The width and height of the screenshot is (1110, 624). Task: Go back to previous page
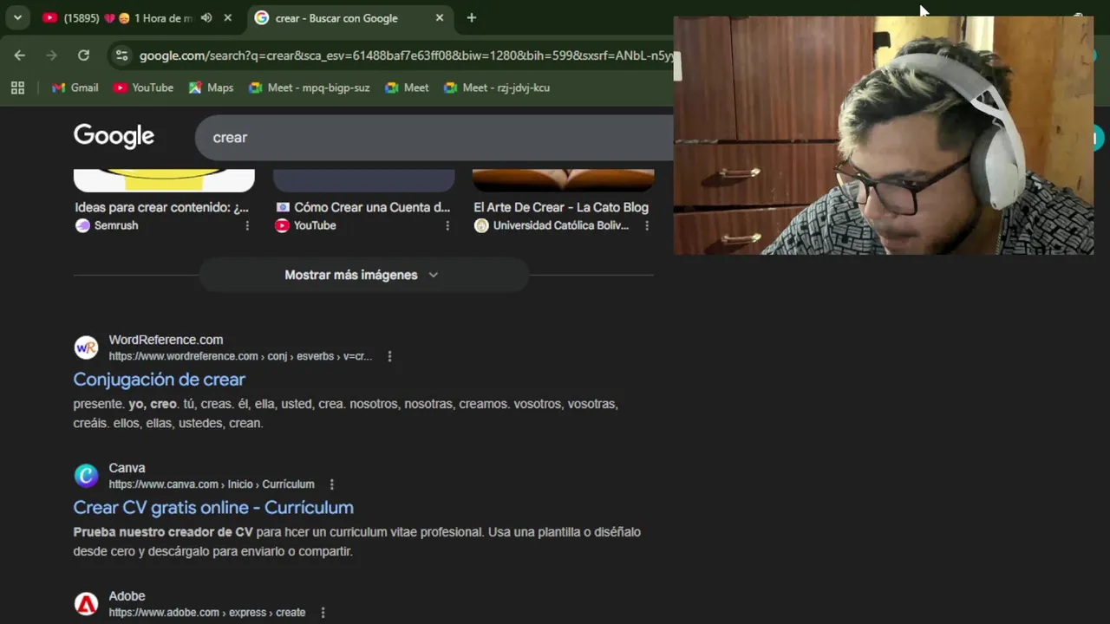(x=19, y=55)
